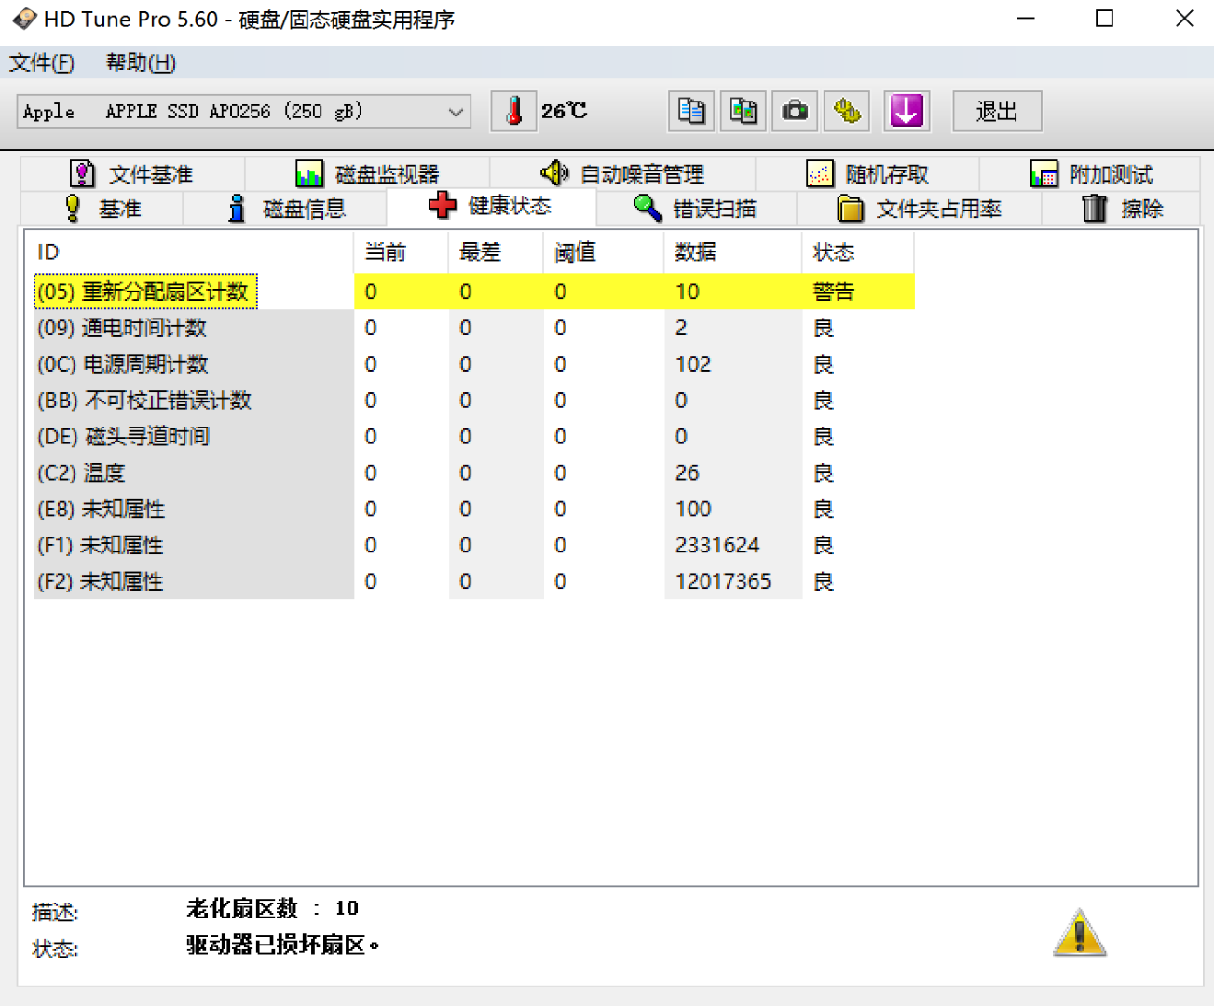Switch to the 错误扫描 tab
Viewport: 1214px width, 1006px height.
(x=696, y=209)
